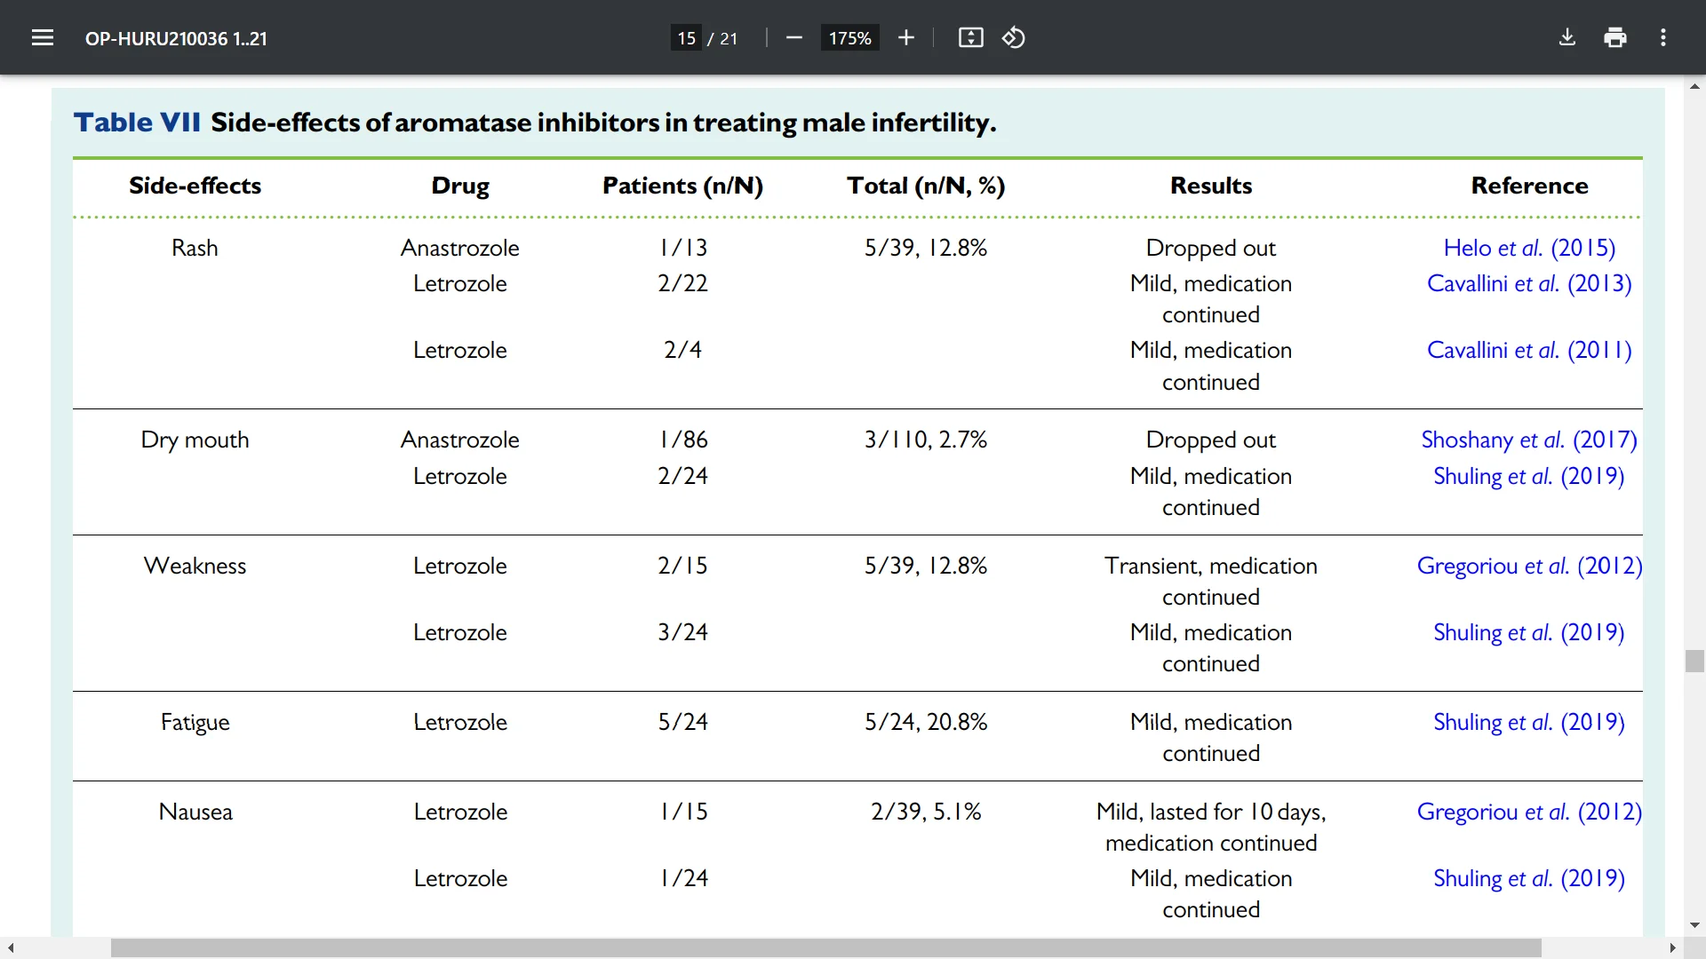Screen dimensions: 1706x959
Task: Rotate the document counterclockwise
Action: (x=1014, y=37)
